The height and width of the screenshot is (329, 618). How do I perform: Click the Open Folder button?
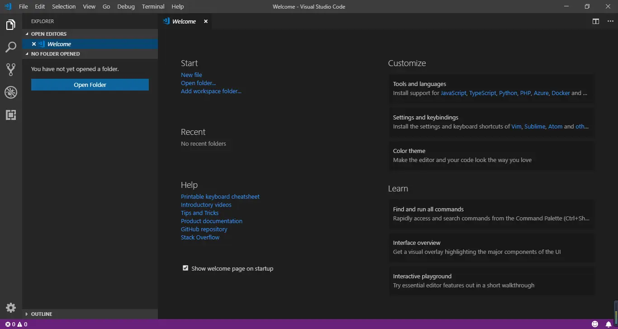[x=90, y=85]
